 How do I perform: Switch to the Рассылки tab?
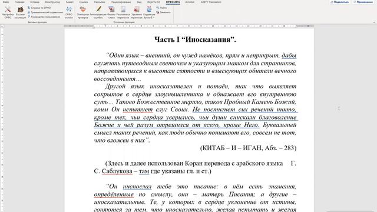click(x=100, y=2)
